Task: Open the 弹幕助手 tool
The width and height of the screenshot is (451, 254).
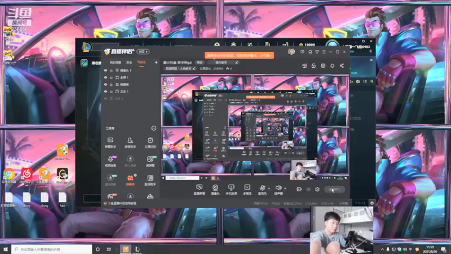Action: (x=110, y=142)
